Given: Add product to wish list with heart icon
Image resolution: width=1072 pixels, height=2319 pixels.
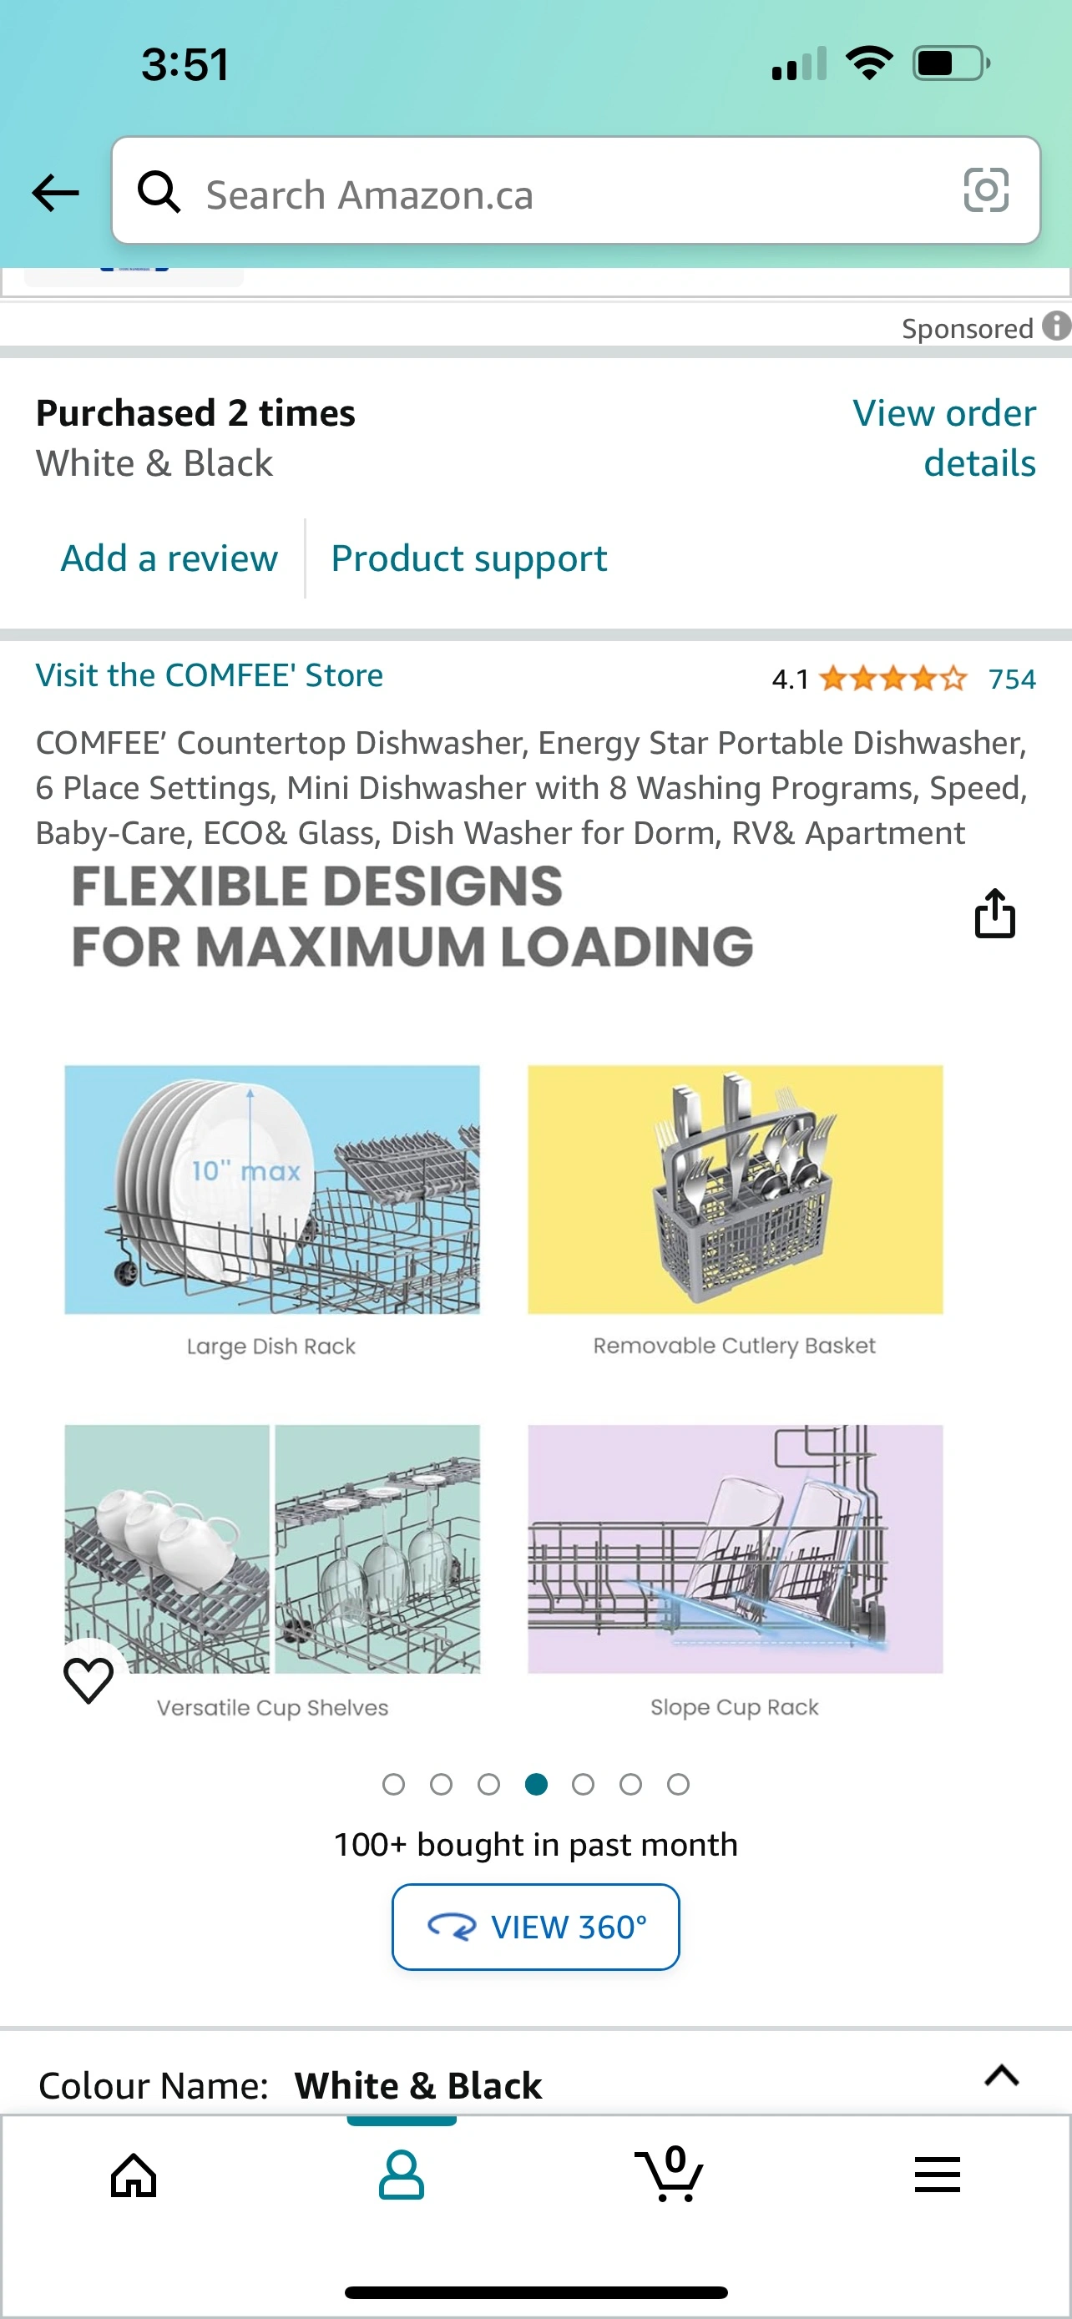Looking at the screenshot, I should (88, 1680).
